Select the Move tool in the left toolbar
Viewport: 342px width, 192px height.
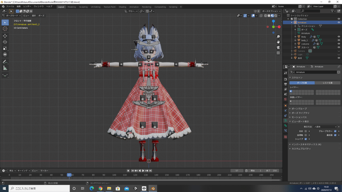pyautogui.click(x=5, y=35)
